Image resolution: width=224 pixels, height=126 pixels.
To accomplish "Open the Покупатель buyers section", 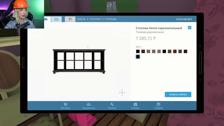I will point(89,106).
